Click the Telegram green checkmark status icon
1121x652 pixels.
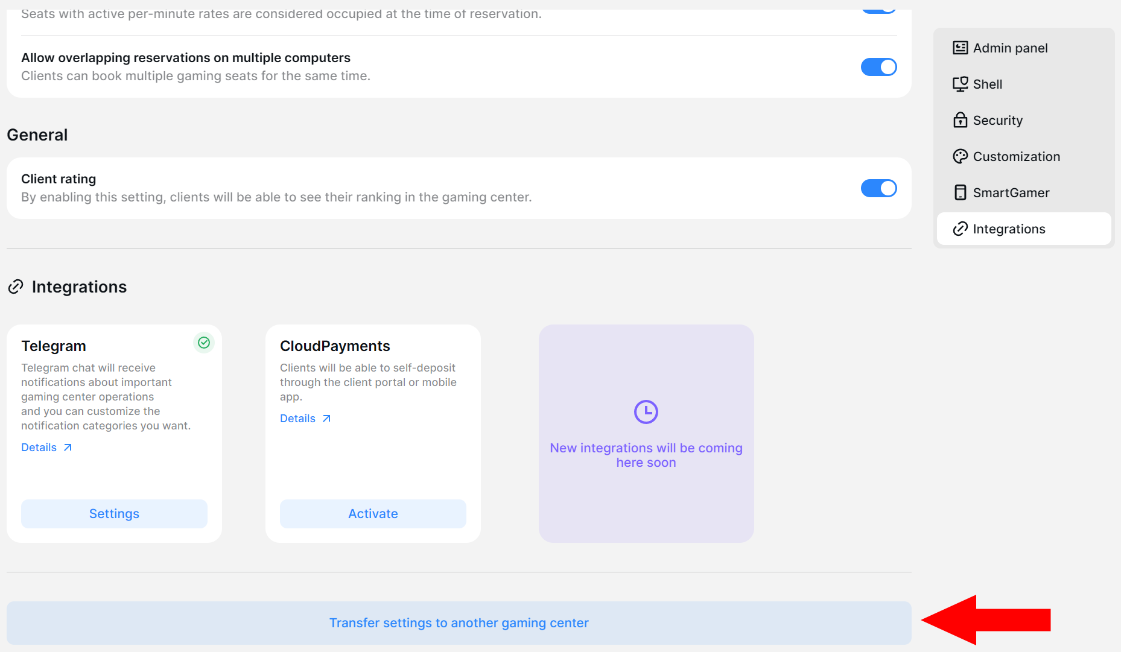point(204,343)
